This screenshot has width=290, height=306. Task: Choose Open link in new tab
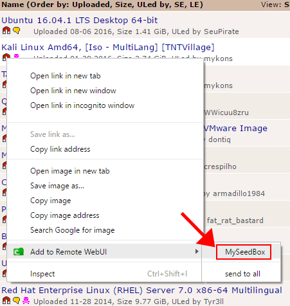tap(66, 76)
